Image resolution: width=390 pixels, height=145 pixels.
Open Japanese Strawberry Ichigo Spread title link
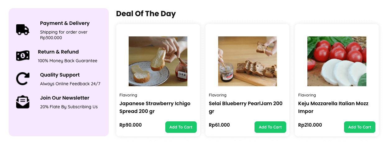click(x=155, y=107)
